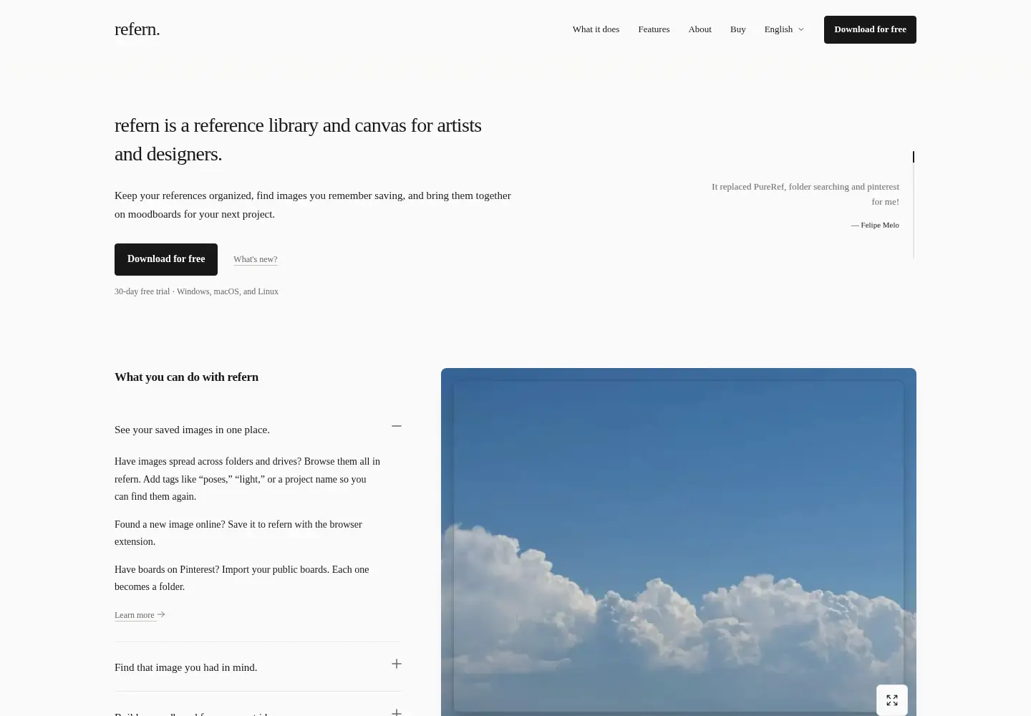Open the English language dropdown
This screenshot has height=716, width=1031.
tap(784, 29)
